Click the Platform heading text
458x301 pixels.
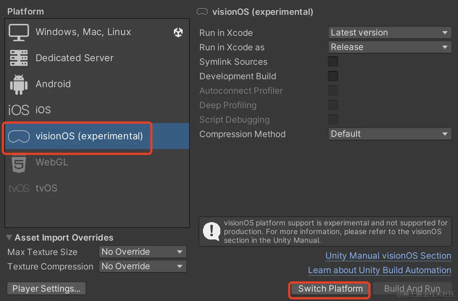[25, 11]
